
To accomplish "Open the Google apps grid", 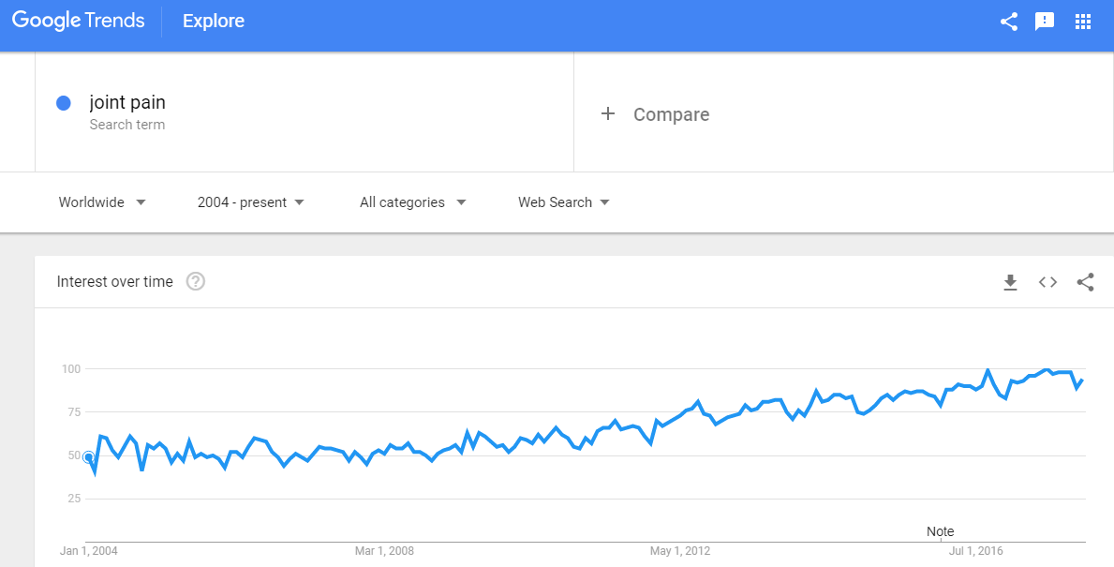I will coord(1083,22).
